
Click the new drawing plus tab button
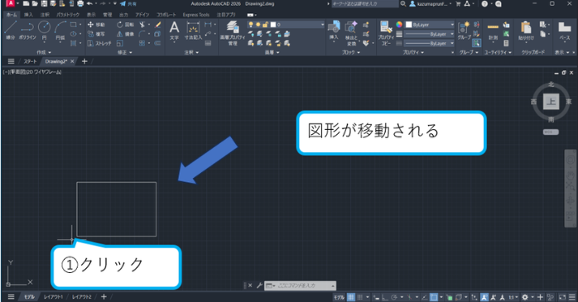point(84,61)
